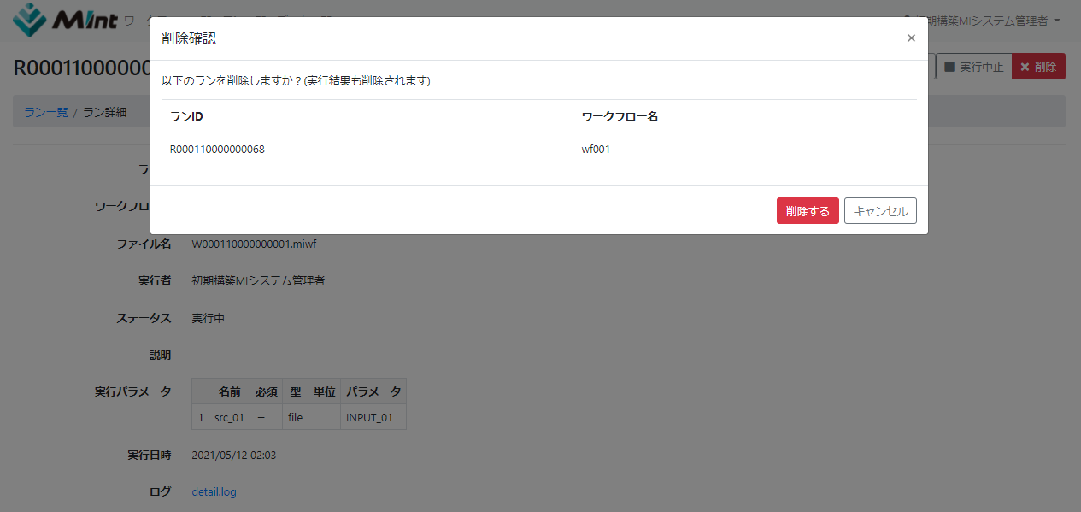
Task: Click run ID R000110000000068 in dialog table
Action: click(217, 150)
